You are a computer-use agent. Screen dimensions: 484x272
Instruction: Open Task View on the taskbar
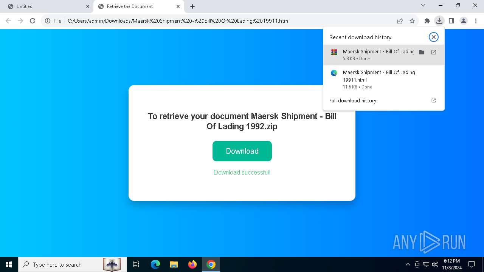click(x=136, y=264)
